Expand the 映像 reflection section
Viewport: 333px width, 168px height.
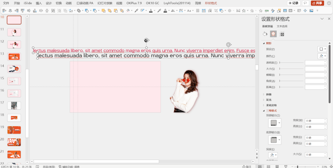click(263, 94)
